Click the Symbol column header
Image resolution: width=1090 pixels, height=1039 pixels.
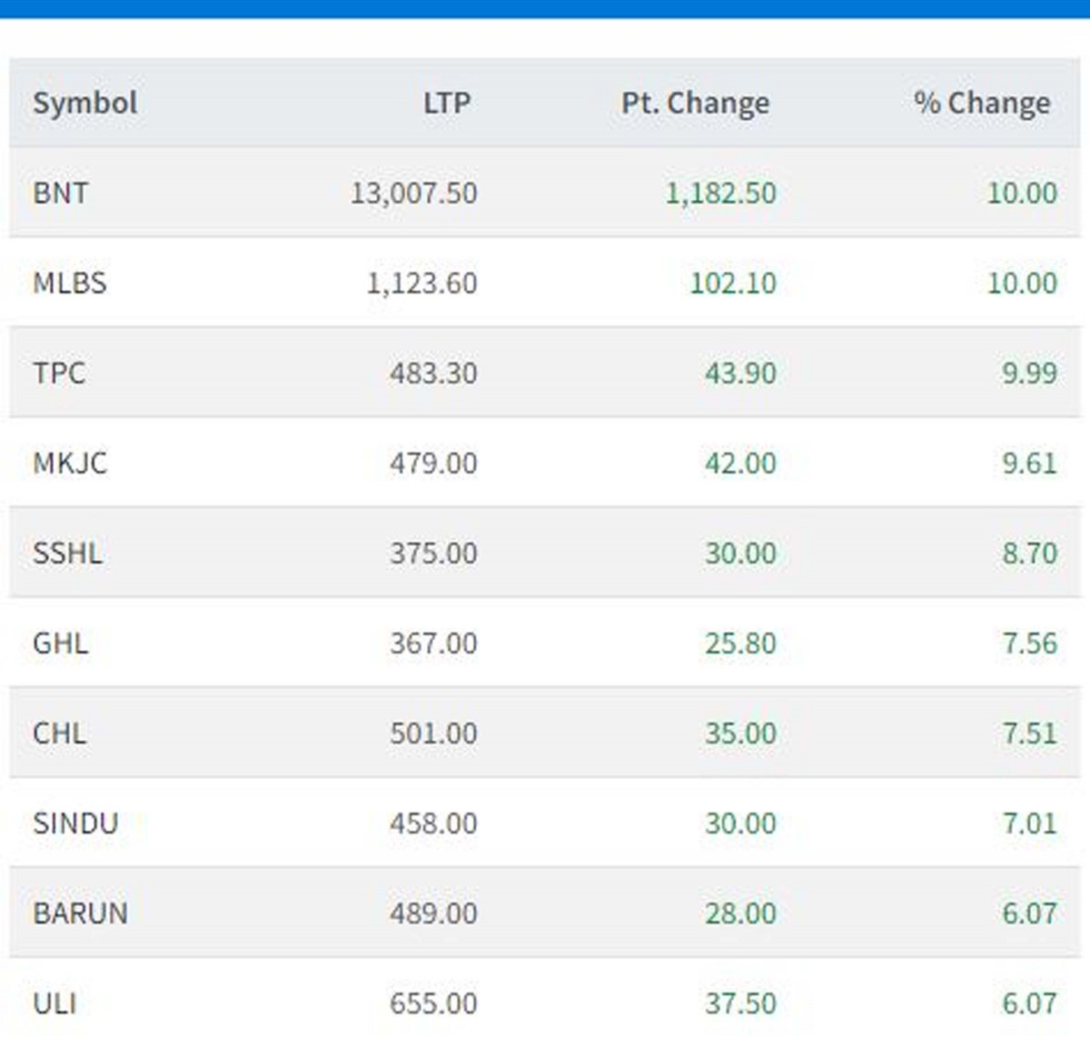(85, 103)
